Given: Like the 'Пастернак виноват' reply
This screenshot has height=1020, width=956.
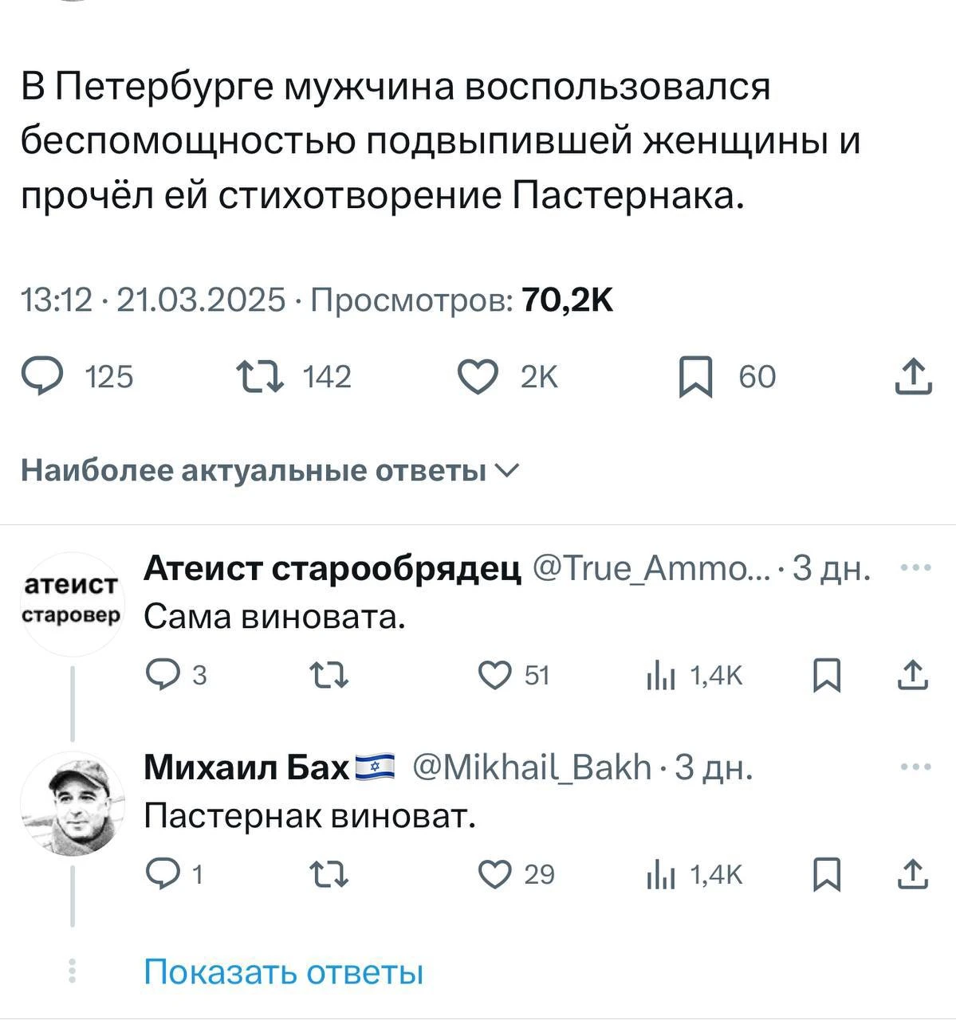Looking at the screenshot, I should pos(494,875).
